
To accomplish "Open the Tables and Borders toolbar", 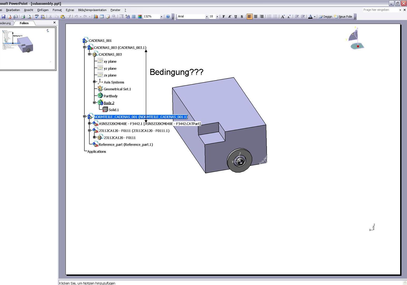I will tap(108, 17).
